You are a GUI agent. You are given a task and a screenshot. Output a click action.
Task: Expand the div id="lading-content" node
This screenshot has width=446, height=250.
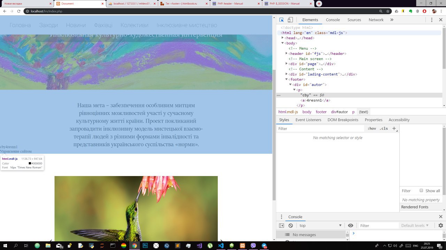click(286, 74)
